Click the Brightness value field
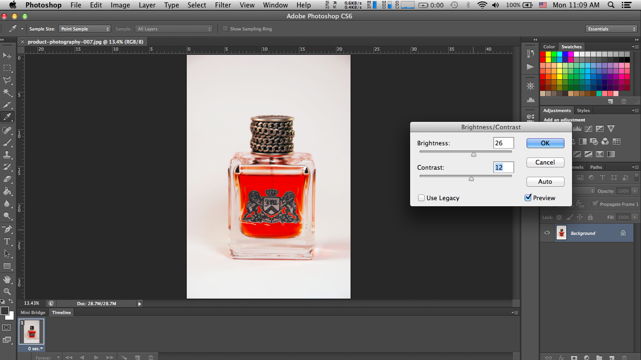The image size is (641, 360). tap(504, 143)
